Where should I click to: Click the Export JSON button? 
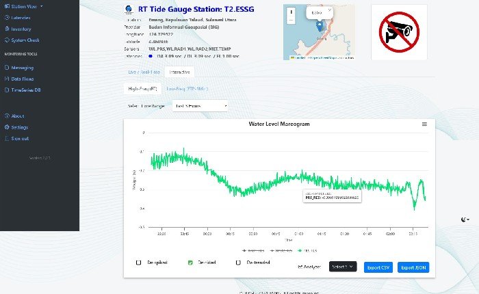[413, 267]
